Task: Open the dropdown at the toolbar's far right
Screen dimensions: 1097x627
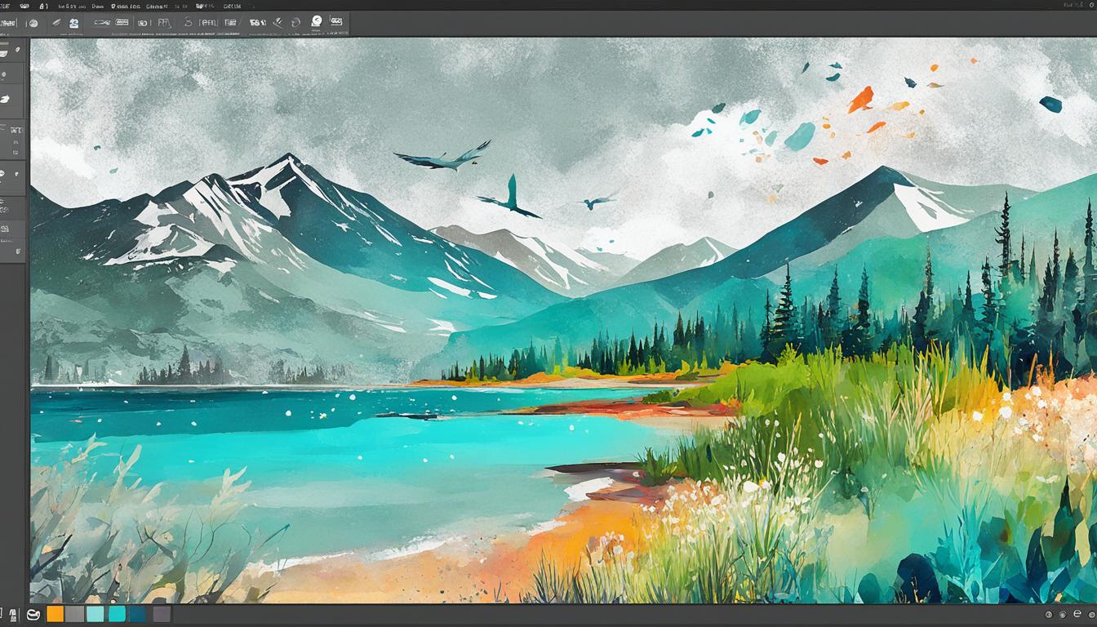Action: 335,22
